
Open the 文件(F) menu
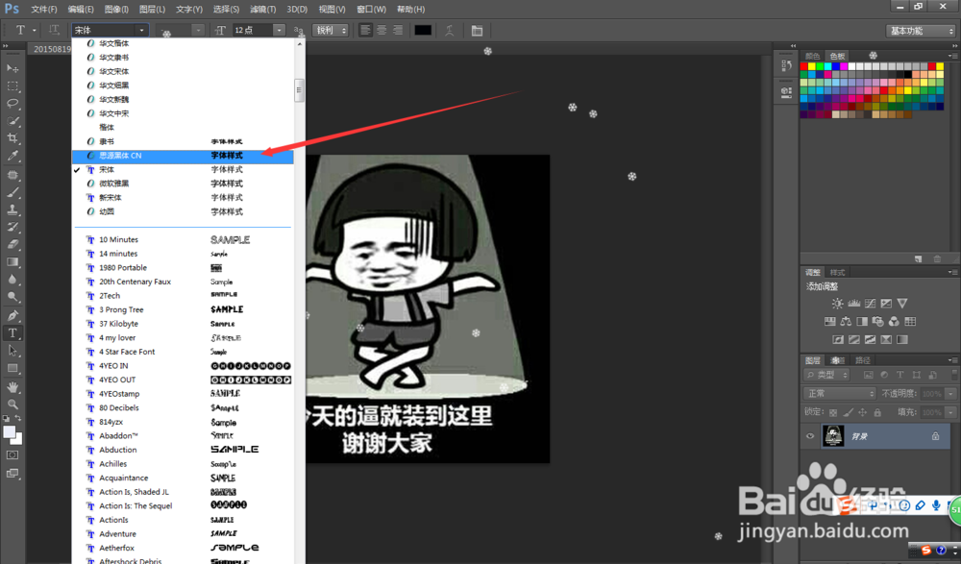click(43, 10)
